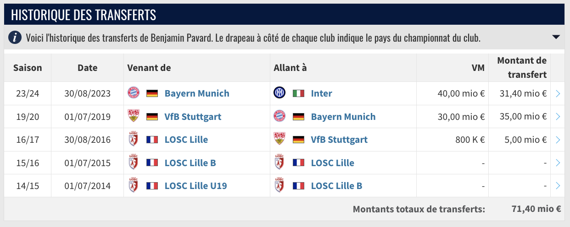Expand details arrow for 19/20 transfer

558,117
